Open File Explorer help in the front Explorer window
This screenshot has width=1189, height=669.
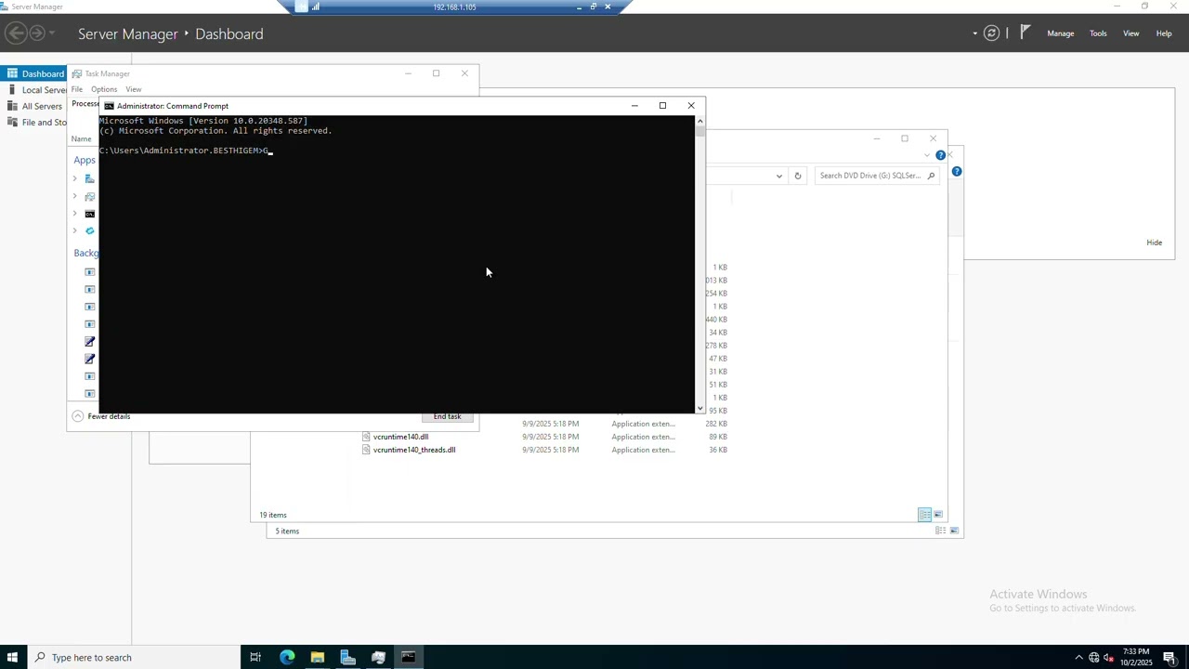click(x=940, y=155)
